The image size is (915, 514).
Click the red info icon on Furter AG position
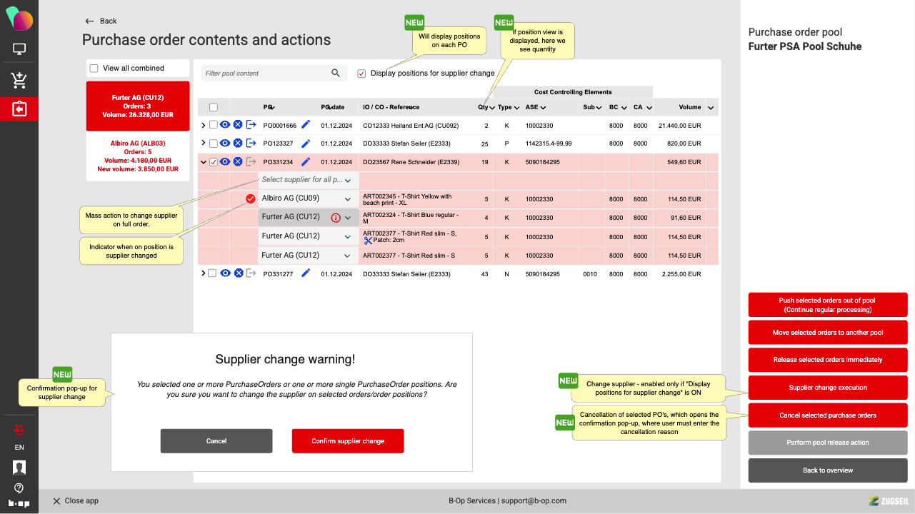pos(336,218)
